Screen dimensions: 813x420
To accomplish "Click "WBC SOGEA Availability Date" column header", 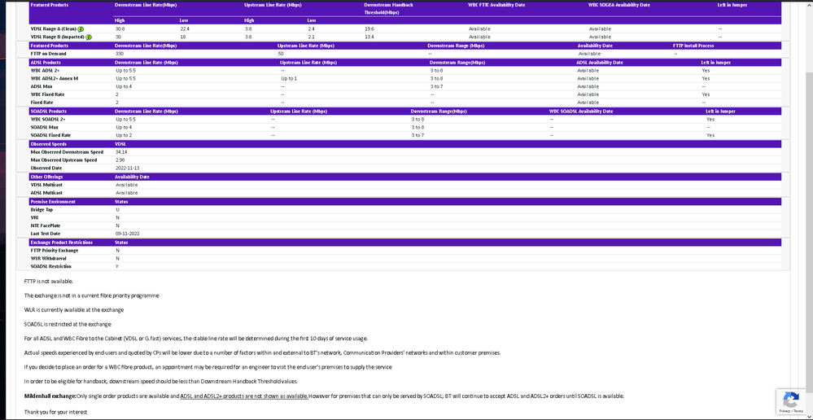I will coord(619,5).
